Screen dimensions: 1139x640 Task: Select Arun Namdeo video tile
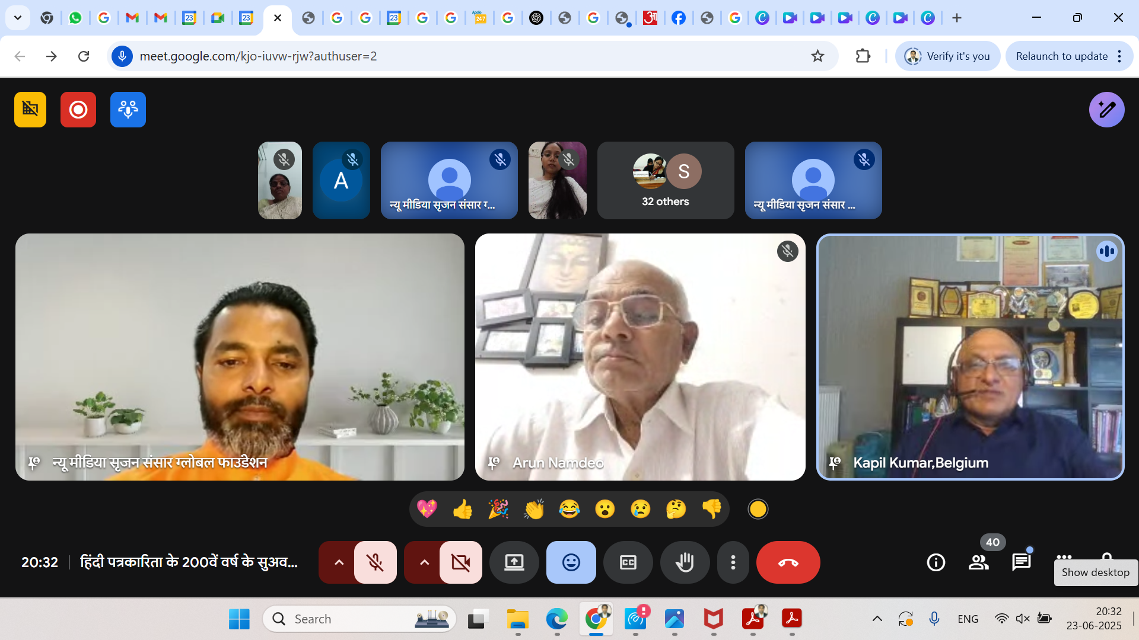click(640, 357)
